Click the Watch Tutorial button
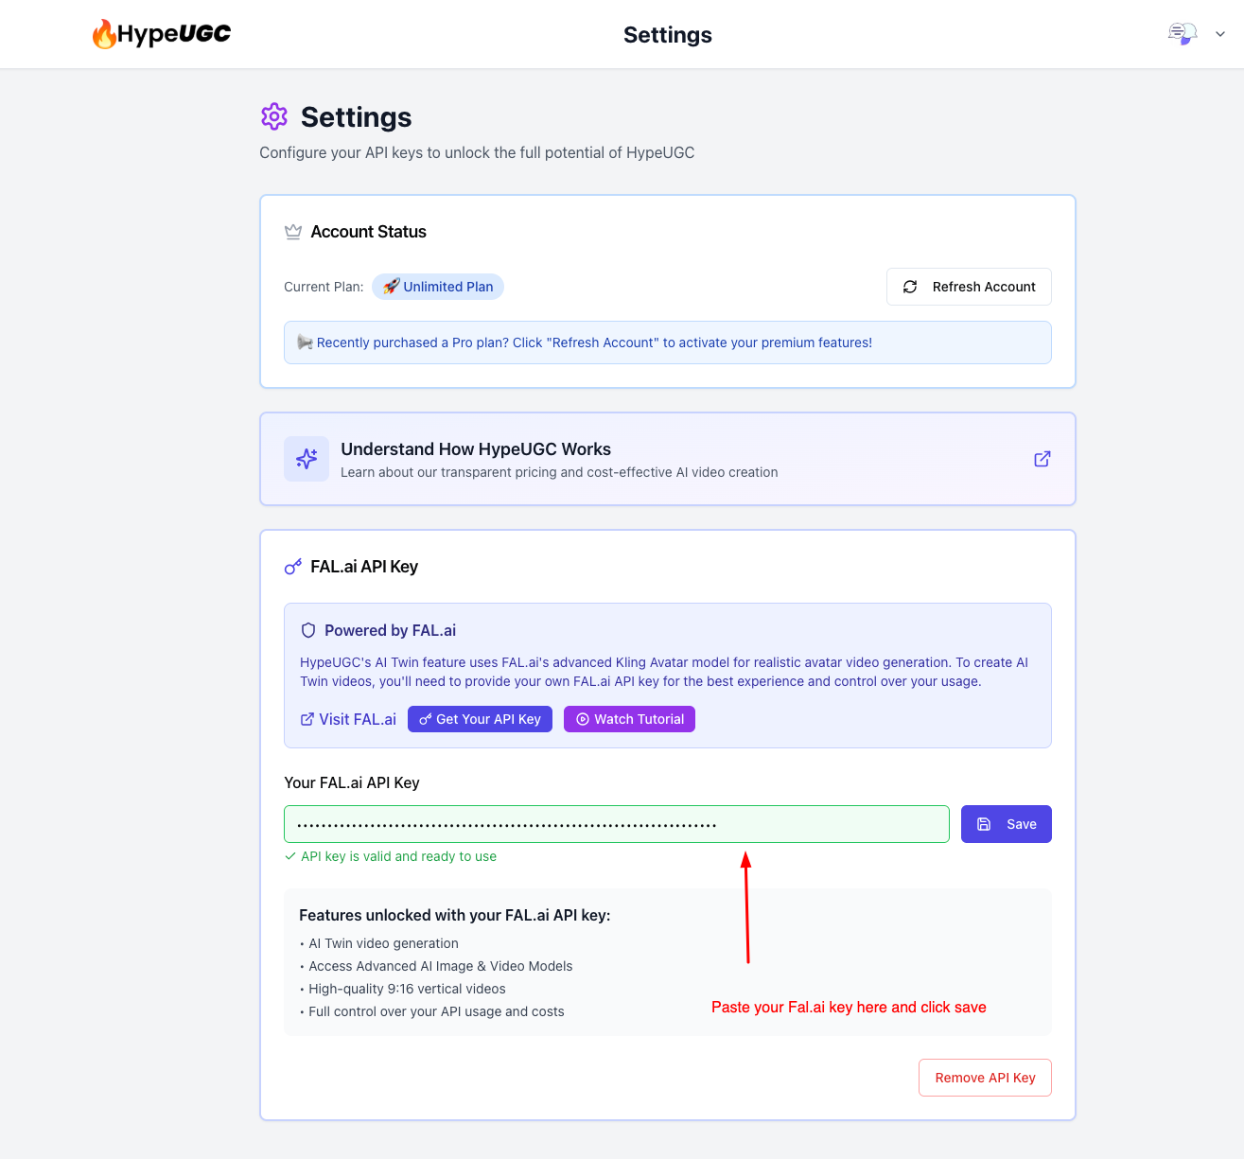Image resolution: width=1244 pixels, height=1159 pixels. [629, 719]
